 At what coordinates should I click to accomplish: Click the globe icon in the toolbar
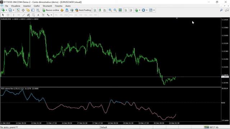[x=72, y=10]
